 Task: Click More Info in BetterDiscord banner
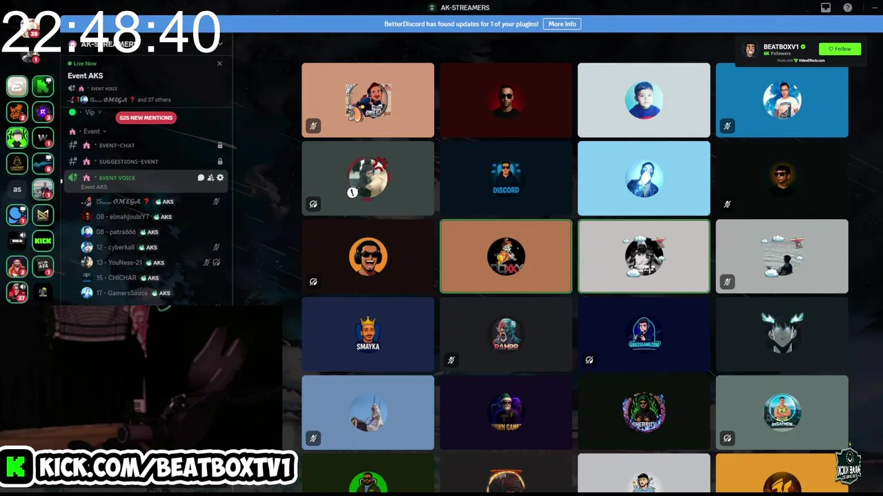pyautogui.click(x=562, y=24)
